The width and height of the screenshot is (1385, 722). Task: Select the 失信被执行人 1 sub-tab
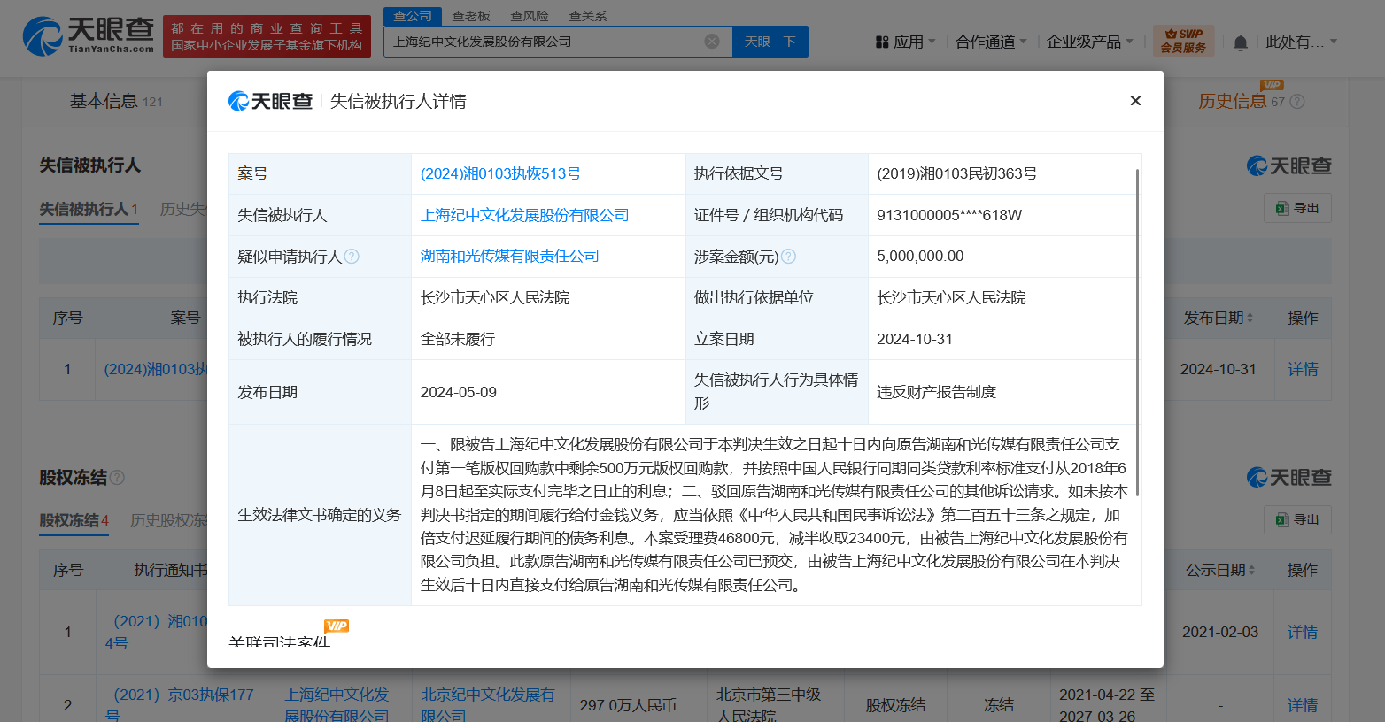89,209
